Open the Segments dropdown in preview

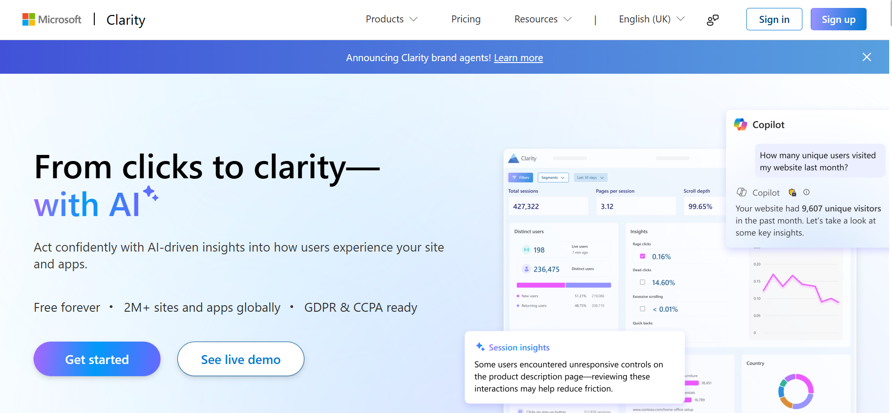pos(553,177)
